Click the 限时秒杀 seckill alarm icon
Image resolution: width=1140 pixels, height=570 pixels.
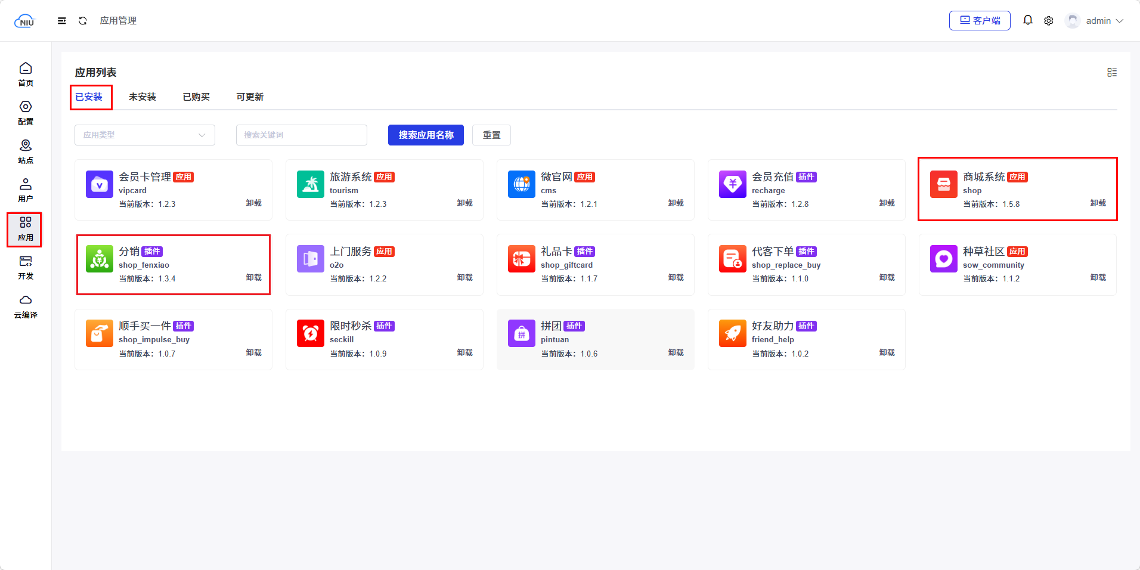coord(310,333)
